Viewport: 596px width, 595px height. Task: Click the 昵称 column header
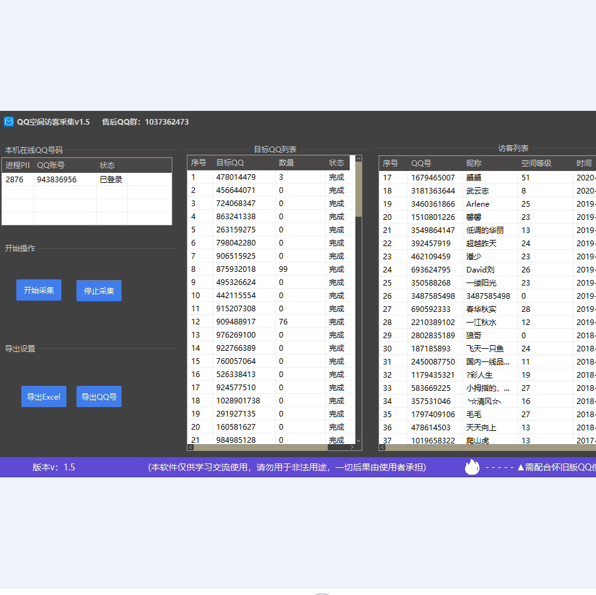coord(474,163)
